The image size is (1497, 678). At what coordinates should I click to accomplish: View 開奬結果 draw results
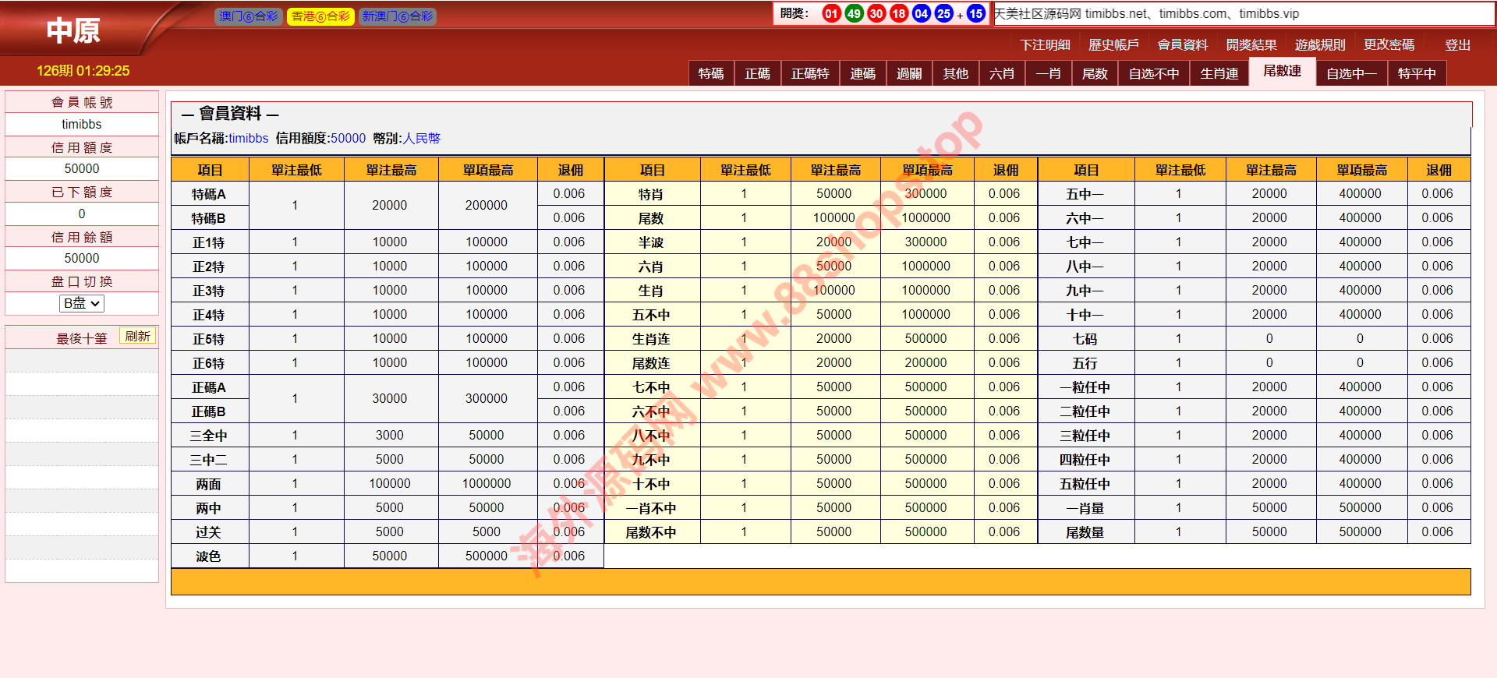(x=1251, y=45)
